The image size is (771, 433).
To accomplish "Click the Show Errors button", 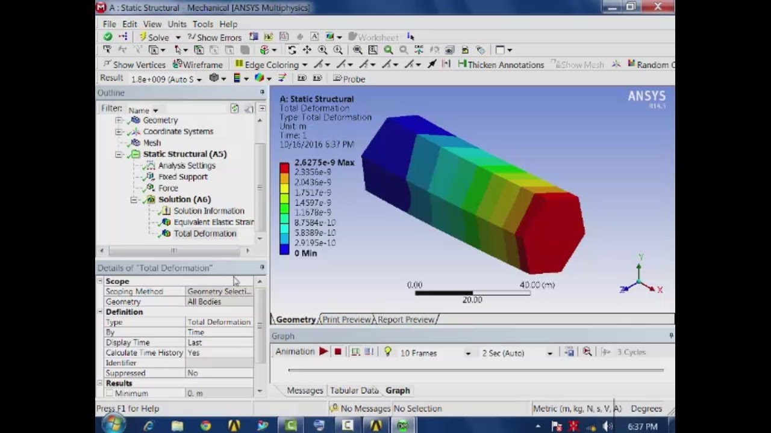I will point(214,37).
